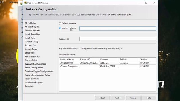Click the Installation Progress step
The width and height of the screenshot is (180, 101).
pos(34,82)
